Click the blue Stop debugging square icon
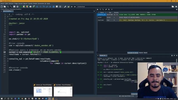Viewport: 178px width, 100px height. 53,7
